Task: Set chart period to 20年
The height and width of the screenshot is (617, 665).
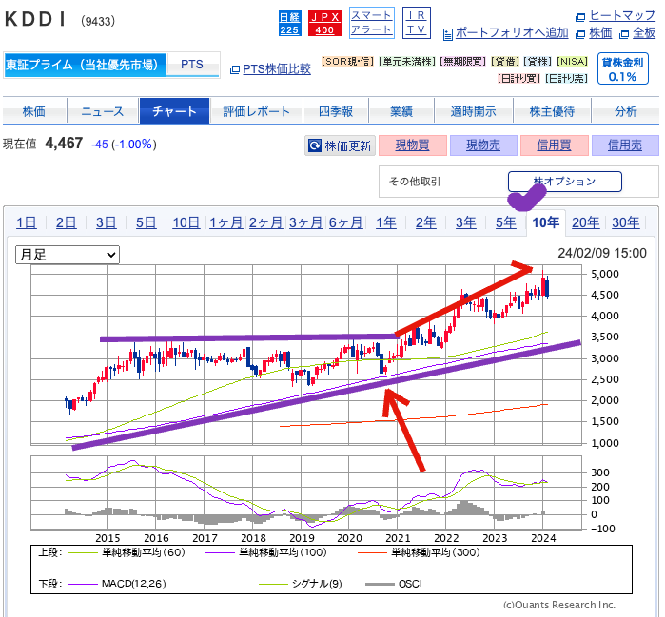Action: point(586,222)
